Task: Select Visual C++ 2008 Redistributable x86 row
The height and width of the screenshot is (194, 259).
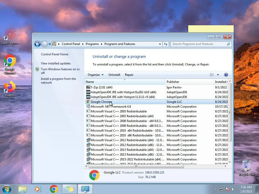Action: (157, 126)
